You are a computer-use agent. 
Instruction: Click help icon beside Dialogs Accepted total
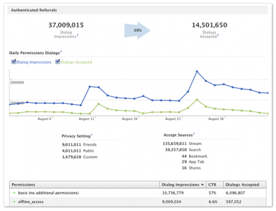pyautogui.click(x=218, y=35)
